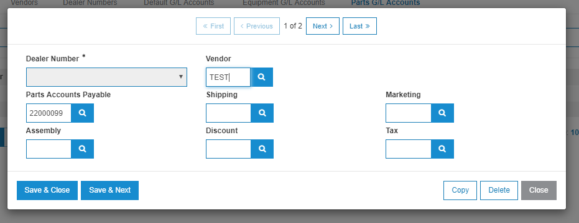
Task: Click the Save & Next button
Action: 109,190
